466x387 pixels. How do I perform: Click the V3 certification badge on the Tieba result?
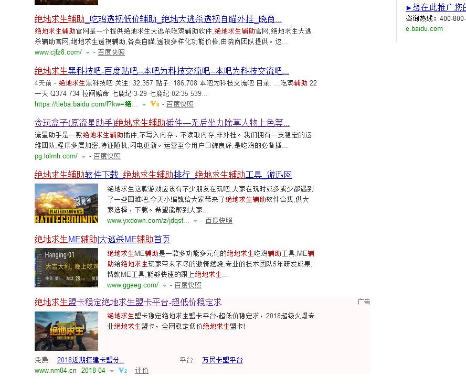[154, 104]
